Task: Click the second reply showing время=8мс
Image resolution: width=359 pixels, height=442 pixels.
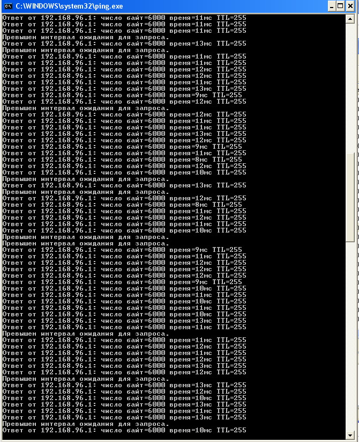Action: [x=122, y=205]
